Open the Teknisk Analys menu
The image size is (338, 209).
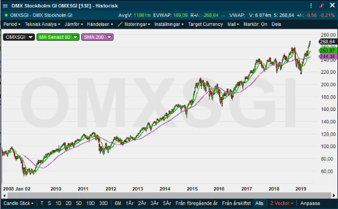tap(42, 24)
